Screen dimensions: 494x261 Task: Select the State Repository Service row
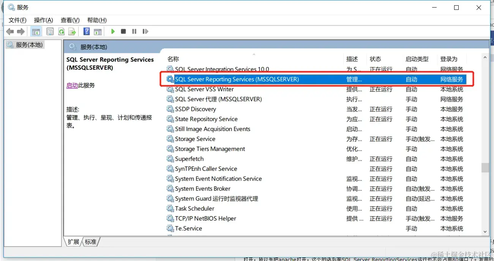pos(316,119)
